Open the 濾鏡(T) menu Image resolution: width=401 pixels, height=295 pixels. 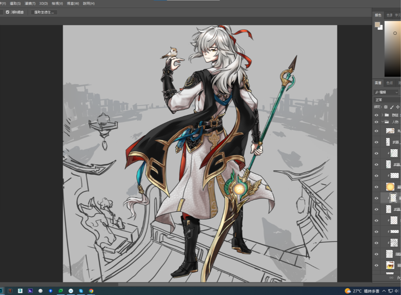(30, 4)
